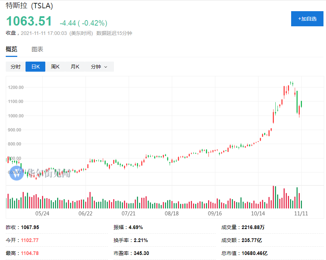Click the 成交量 value 2216.88万
Screen dimensions: 326x260
tap(253, 227)
